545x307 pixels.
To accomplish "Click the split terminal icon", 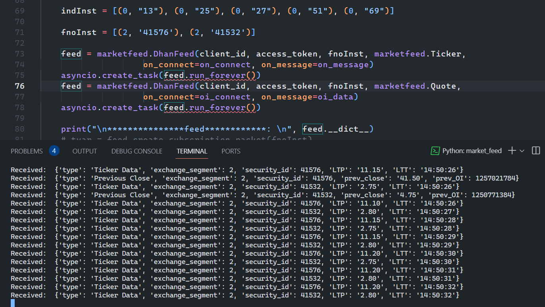I will [535, 151].
